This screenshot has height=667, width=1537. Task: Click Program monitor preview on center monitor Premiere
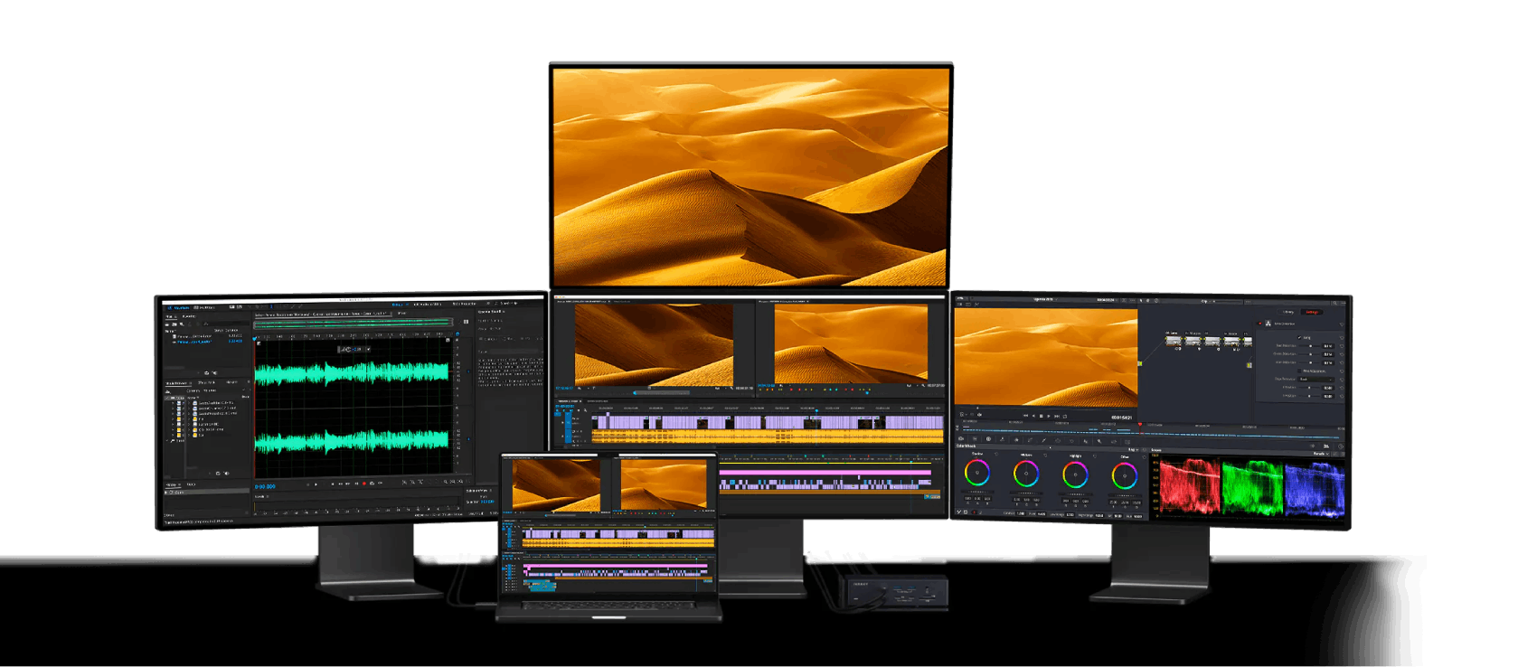(851, 344)
